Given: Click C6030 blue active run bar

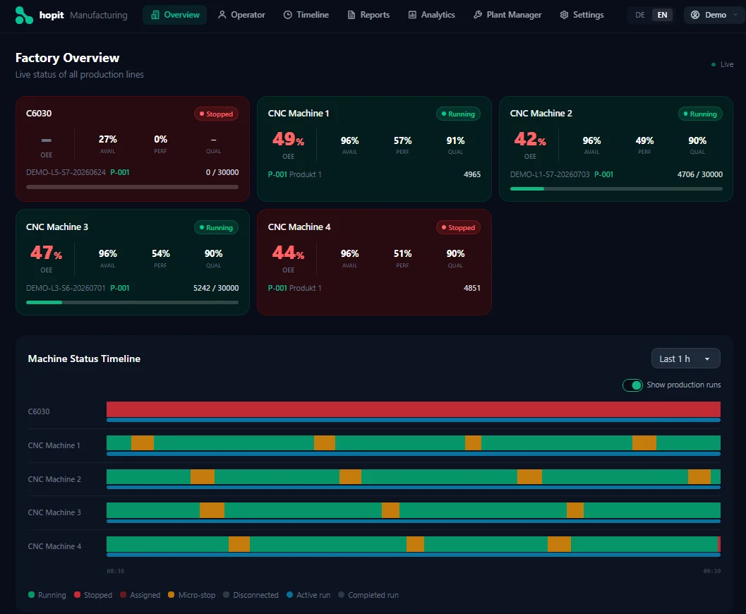Looking at the screenshot, I should (413, 420).
